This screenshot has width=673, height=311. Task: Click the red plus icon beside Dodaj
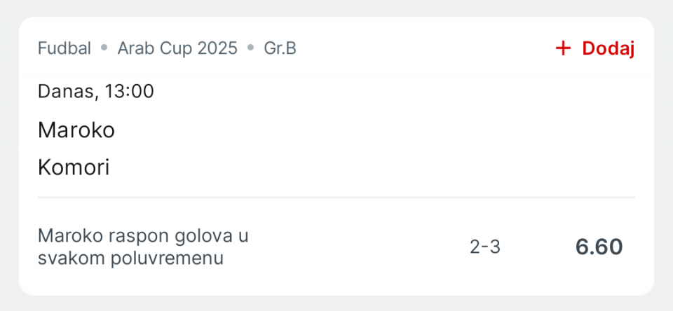[x=563, y=48]
